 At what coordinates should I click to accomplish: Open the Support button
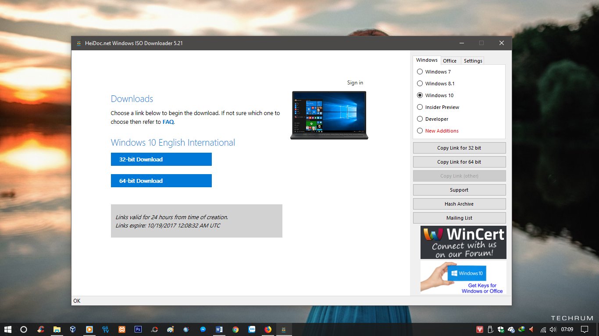tap(459, 190)
